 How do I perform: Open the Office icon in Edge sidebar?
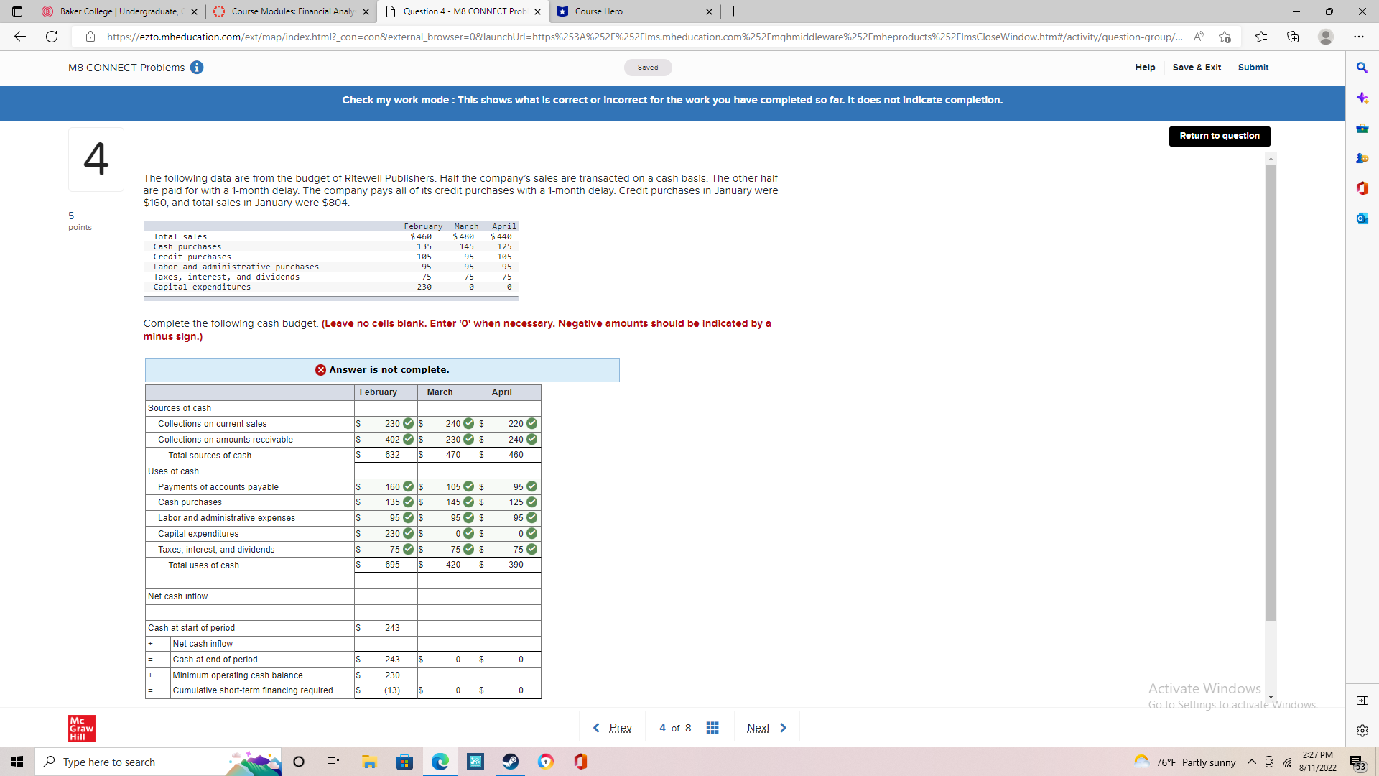(1362, 188)
